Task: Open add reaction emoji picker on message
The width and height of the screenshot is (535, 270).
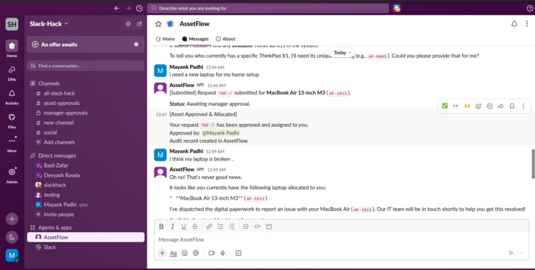Action: coord(479,106)
